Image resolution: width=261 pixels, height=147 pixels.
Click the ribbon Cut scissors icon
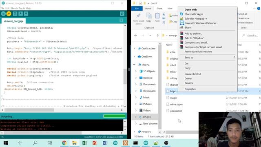(x=164, y=14)
